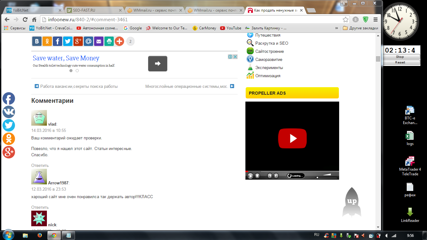Reply to Arrow1987's comment
The height and width of the screenshot is (240, 427).
[x=40, y=207]
